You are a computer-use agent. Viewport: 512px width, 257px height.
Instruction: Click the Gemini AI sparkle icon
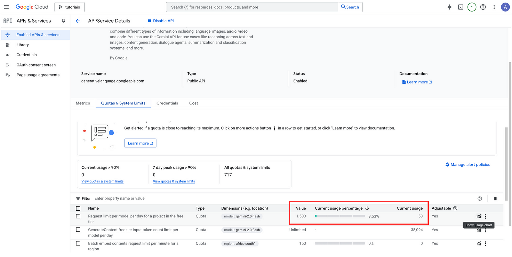[449, 7]
